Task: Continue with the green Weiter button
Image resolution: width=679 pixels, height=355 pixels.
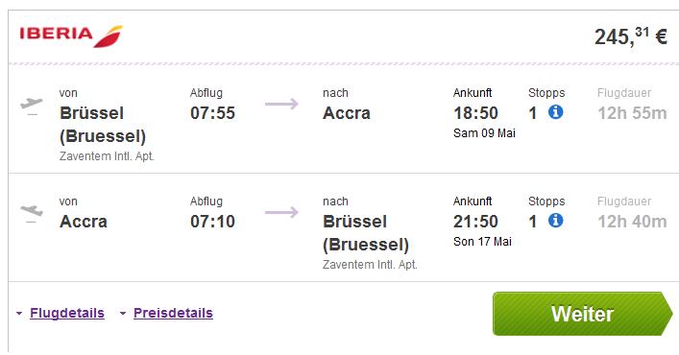Action: click(x=583, y=314)
